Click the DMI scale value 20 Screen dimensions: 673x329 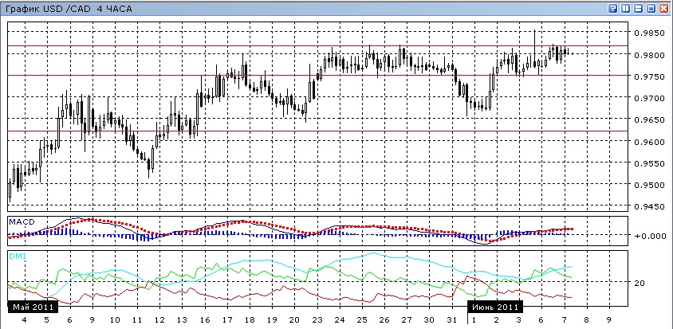640,283
